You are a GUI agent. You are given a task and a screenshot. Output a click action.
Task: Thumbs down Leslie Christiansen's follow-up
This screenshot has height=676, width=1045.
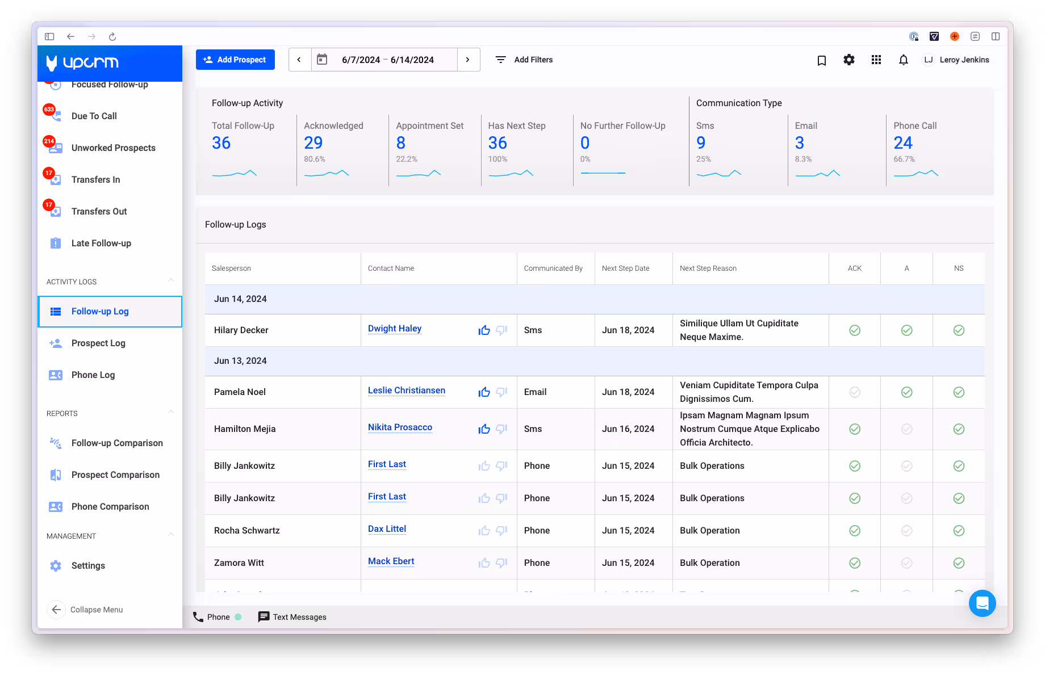[501, 392]
